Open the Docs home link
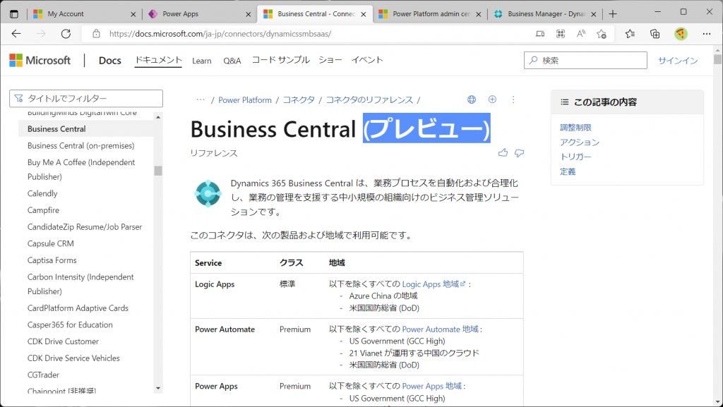The width and height of the screenshot is (723, 407). tap(109, 61)
